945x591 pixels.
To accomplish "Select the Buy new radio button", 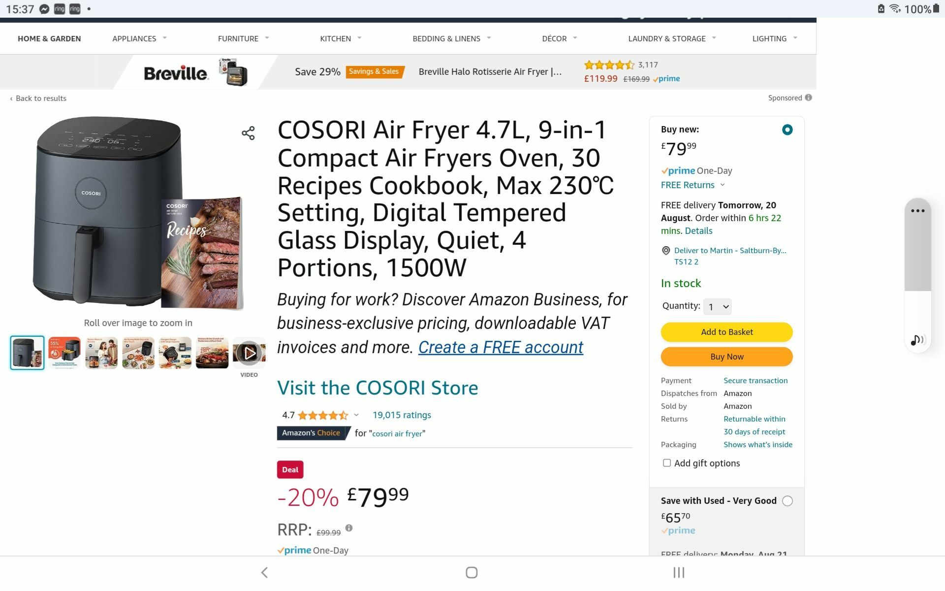I will tap(787, 130).
